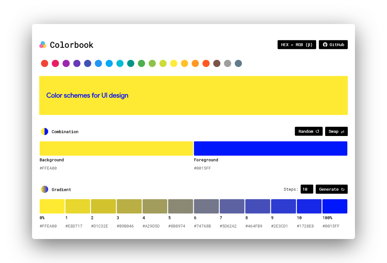
Task: Pick the purple palette dot
Action: (x=66, y=63)
